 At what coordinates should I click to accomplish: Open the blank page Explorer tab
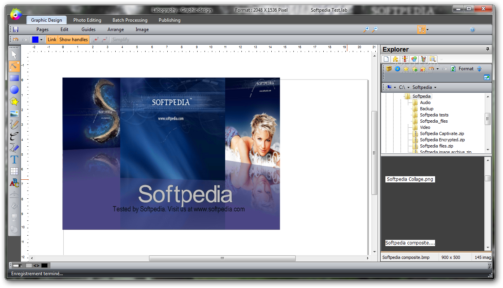tap(386, 59)
